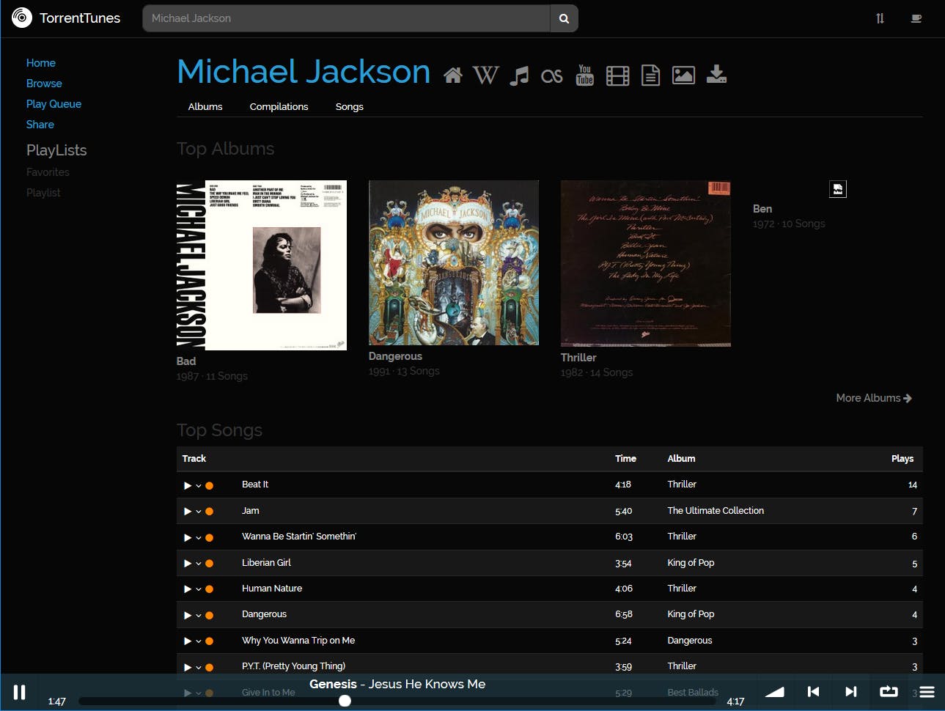This screenshot has height=711, width=945.
Task: Click the document icon in artist header
Action: tap(651, 75)
